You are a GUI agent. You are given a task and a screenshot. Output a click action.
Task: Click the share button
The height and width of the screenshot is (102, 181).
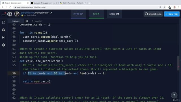114,14
